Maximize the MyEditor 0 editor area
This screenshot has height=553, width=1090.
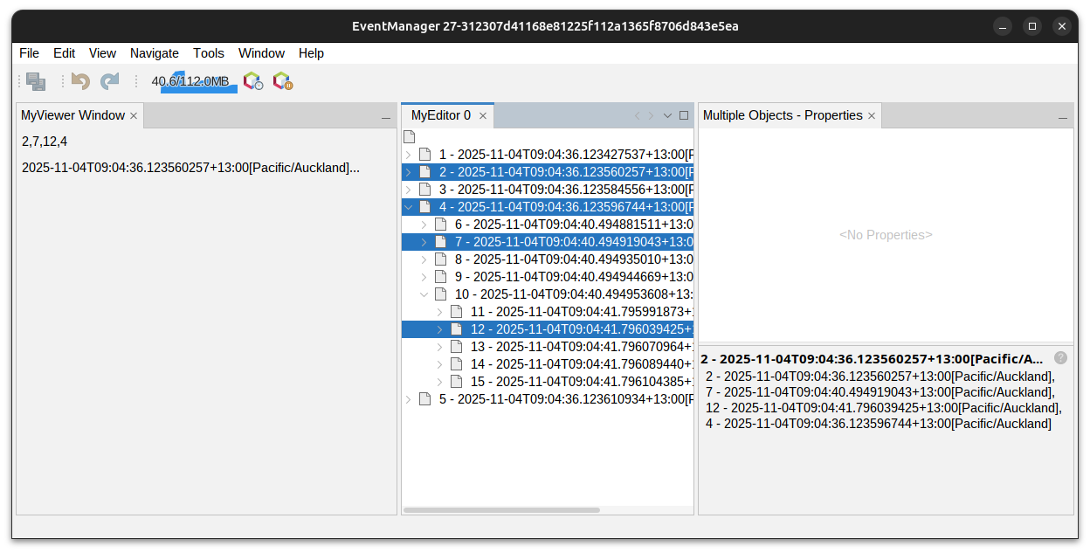point(684,115)
